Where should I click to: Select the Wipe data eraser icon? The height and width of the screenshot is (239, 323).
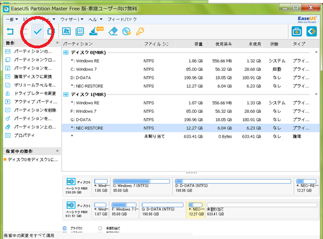click(113, 32)
